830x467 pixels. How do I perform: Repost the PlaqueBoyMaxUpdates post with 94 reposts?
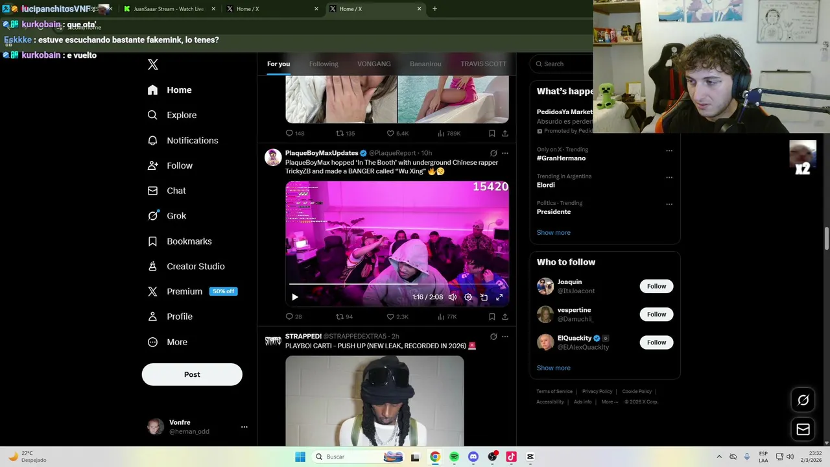coord(344,317)
